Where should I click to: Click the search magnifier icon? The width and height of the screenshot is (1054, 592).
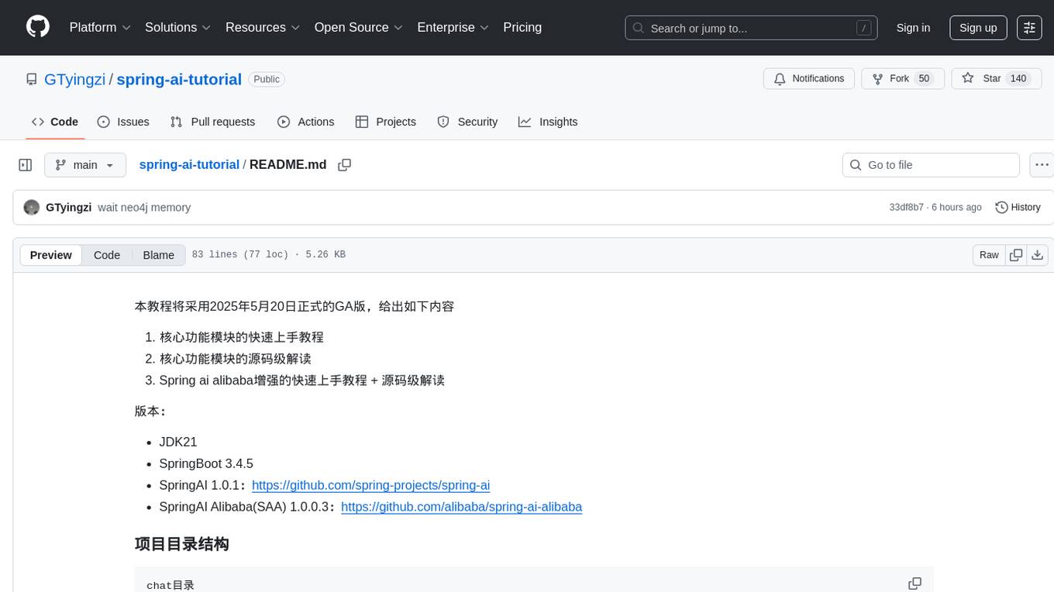point(639,28)
